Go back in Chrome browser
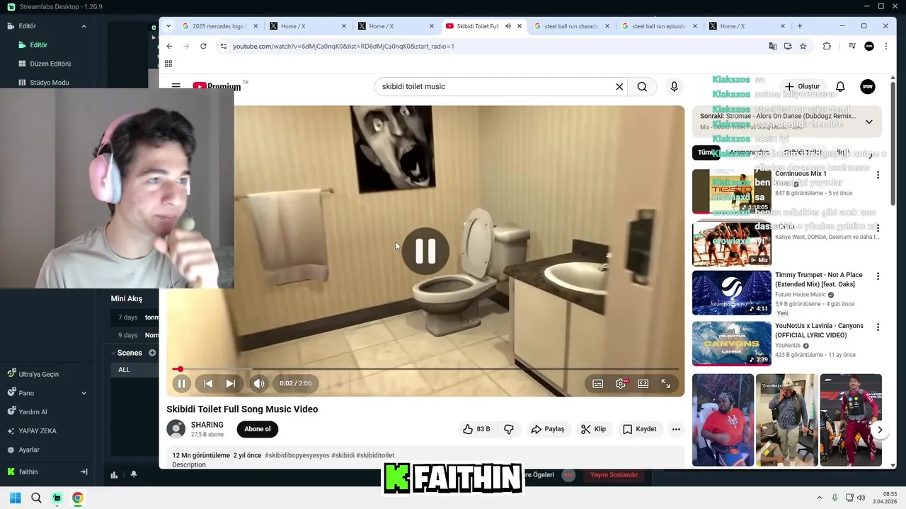This screenshot has width=906, height=509. click(169, 46)
